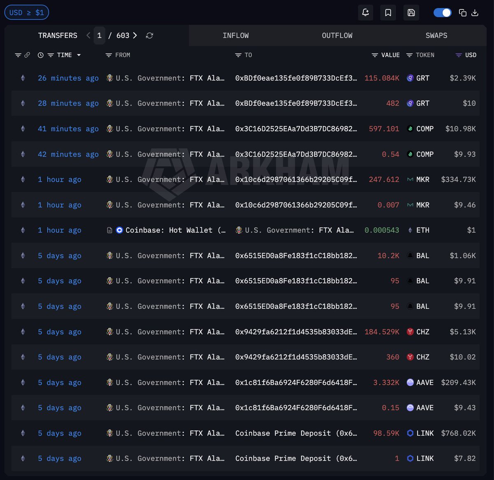Viewport: 494px width, 480px height.
Task: Click the GRT token in the 482 row
Action: (418, 103)
